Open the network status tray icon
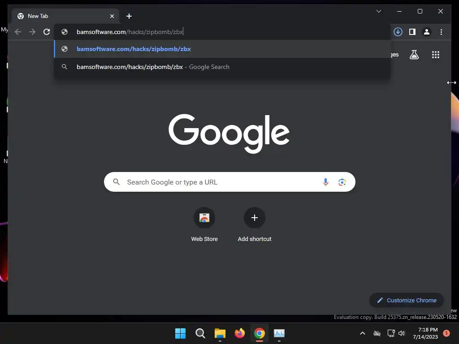459x344 pixels. pyautogui.click(x=391, y=333)
